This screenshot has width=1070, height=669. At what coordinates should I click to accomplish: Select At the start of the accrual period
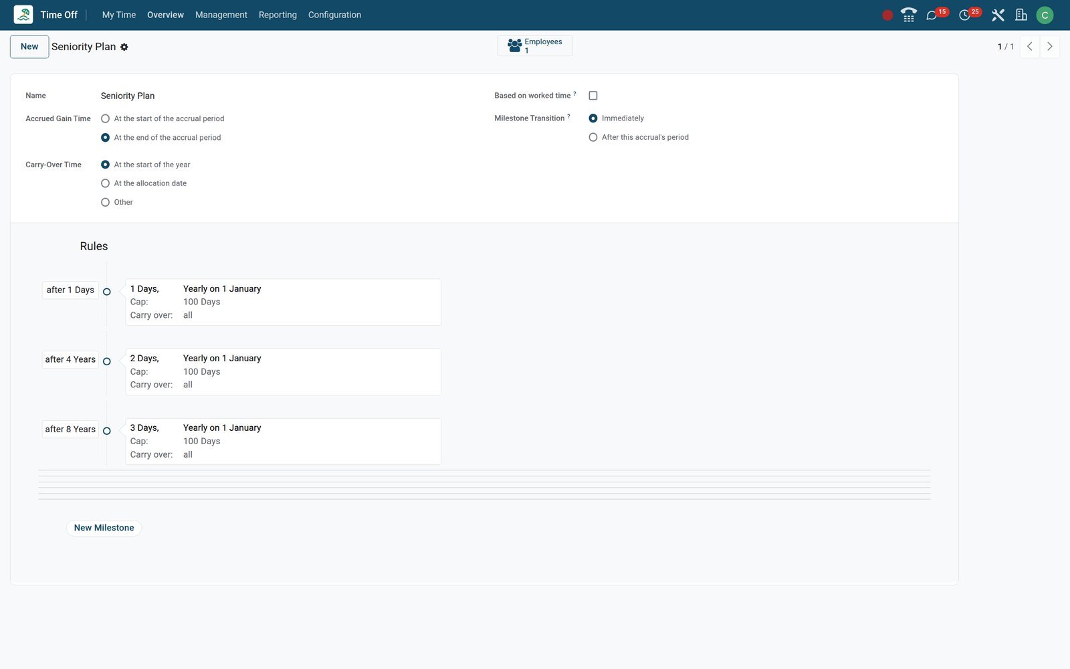tap(105, 118)
